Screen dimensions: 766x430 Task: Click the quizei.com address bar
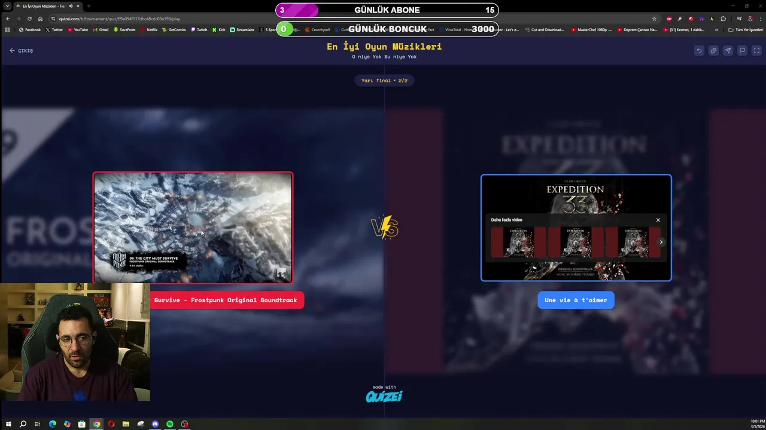point(353,19)
